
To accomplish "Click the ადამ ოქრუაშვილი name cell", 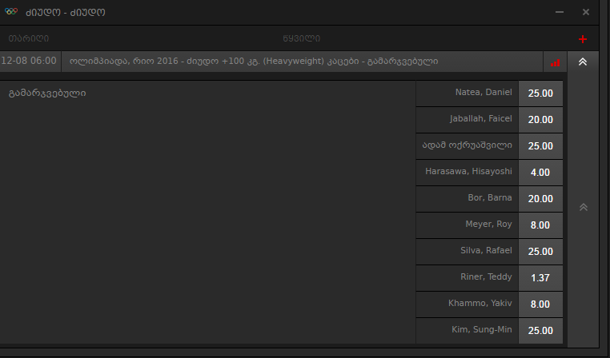I will [468, 146].
